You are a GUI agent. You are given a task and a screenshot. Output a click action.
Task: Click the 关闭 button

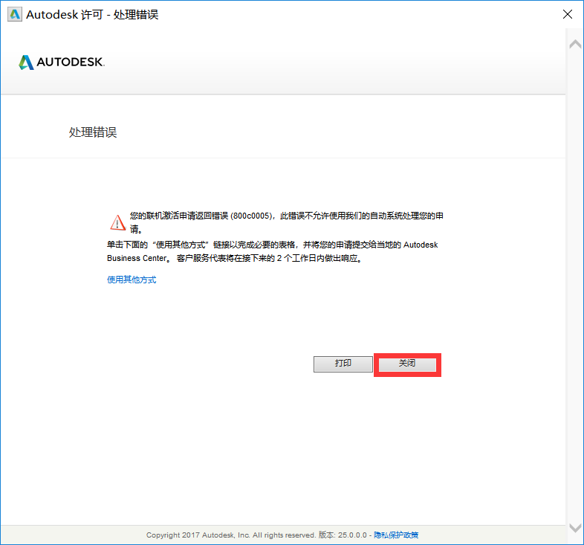[x=407, y=364]
